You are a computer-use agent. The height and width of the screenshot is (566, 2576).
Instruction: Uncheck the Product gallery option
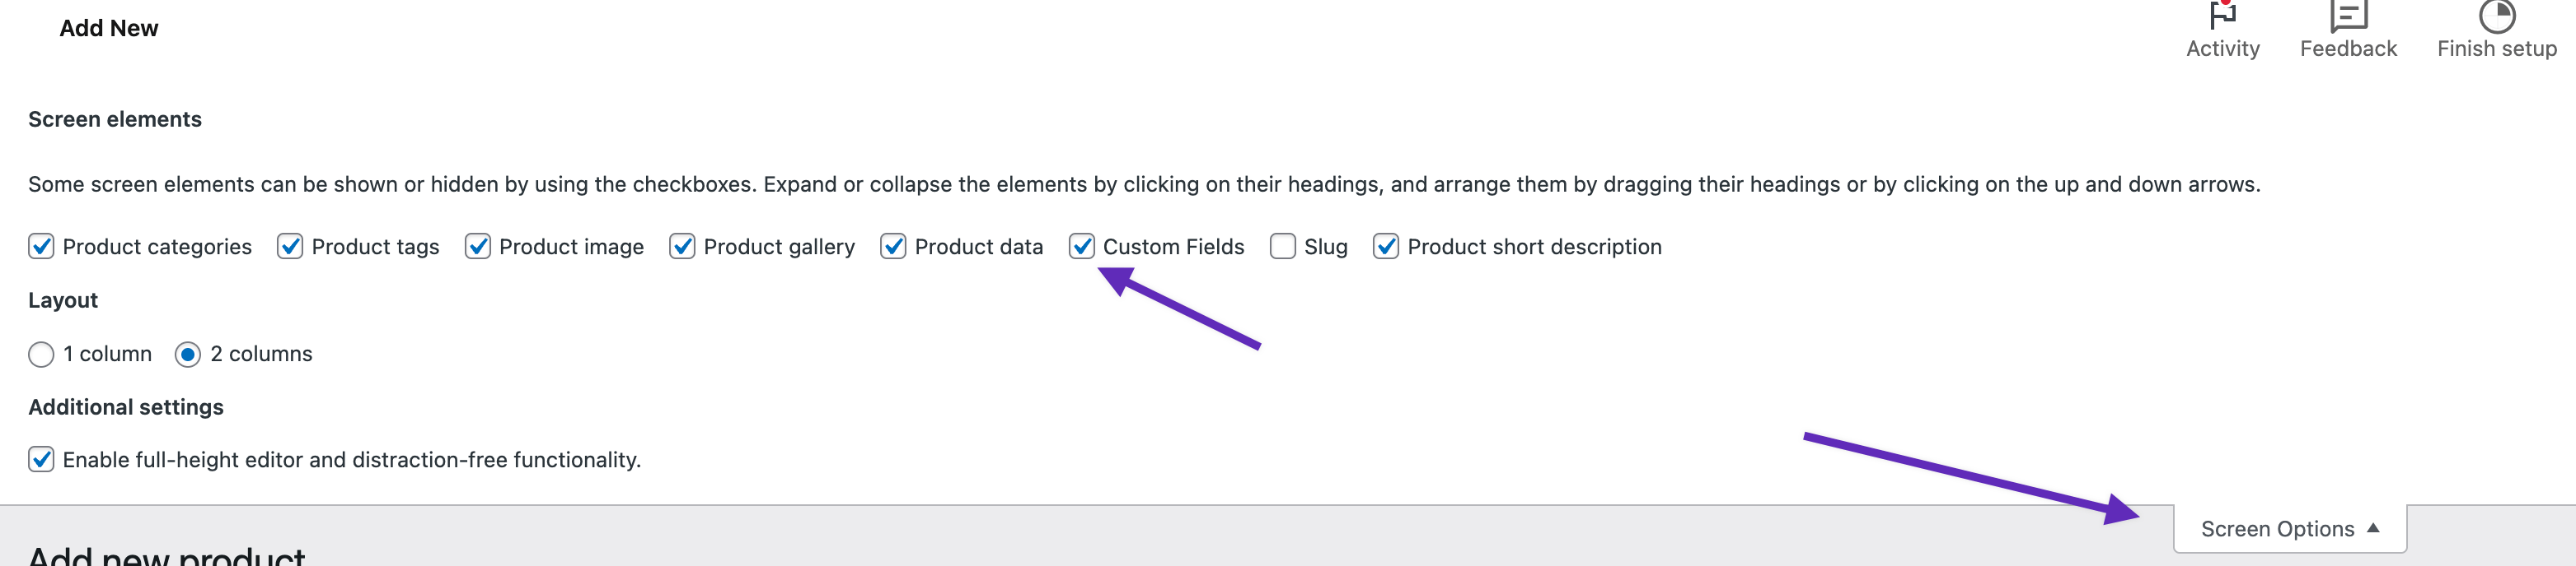click(684, 245)
